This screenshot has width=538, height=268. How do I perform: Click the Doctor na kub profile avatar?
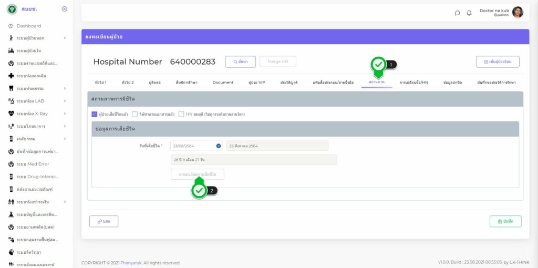click(518, 12)
